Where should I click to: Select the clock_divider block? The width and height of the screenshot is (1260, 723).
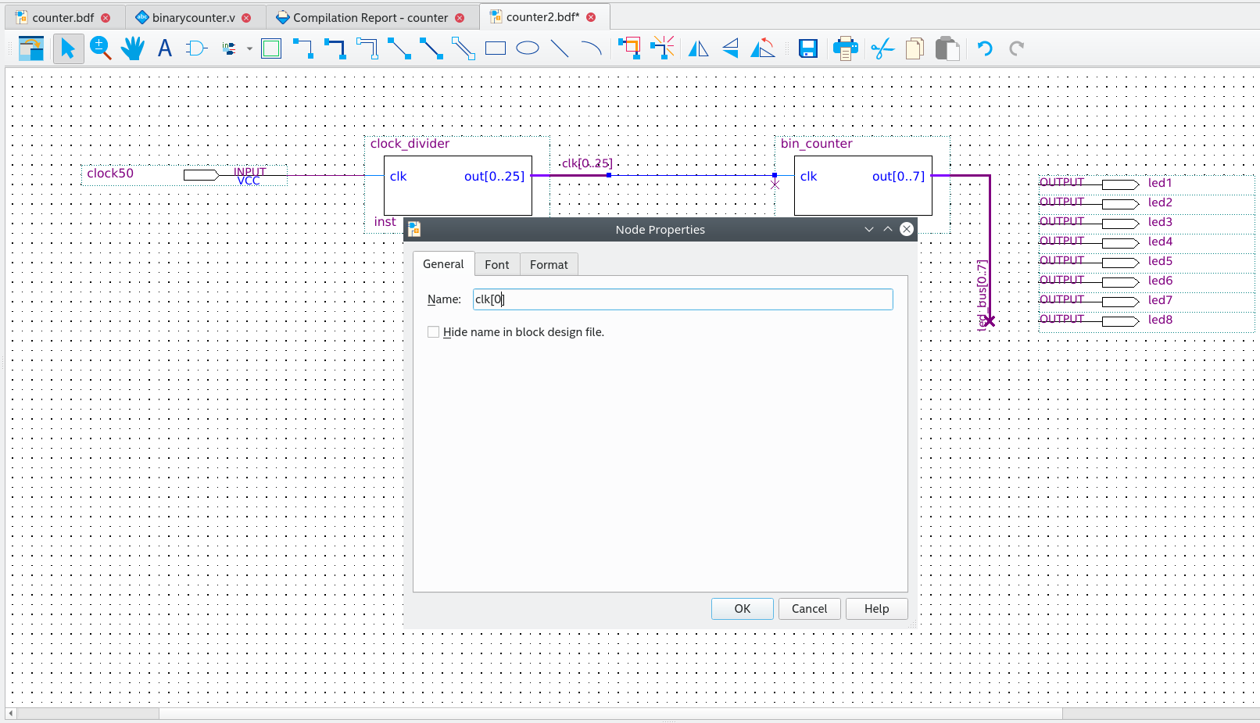tap(457, 185)
